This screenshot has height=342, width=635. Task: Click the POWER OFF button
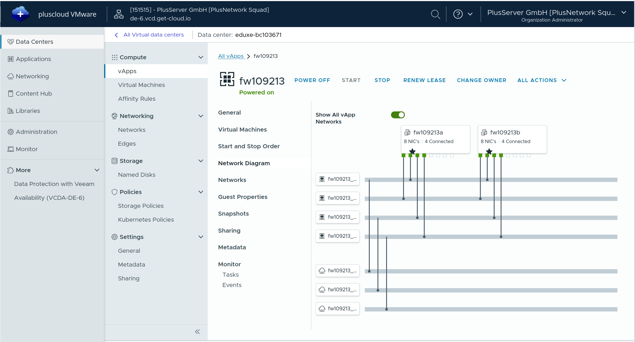click(312, 80)
